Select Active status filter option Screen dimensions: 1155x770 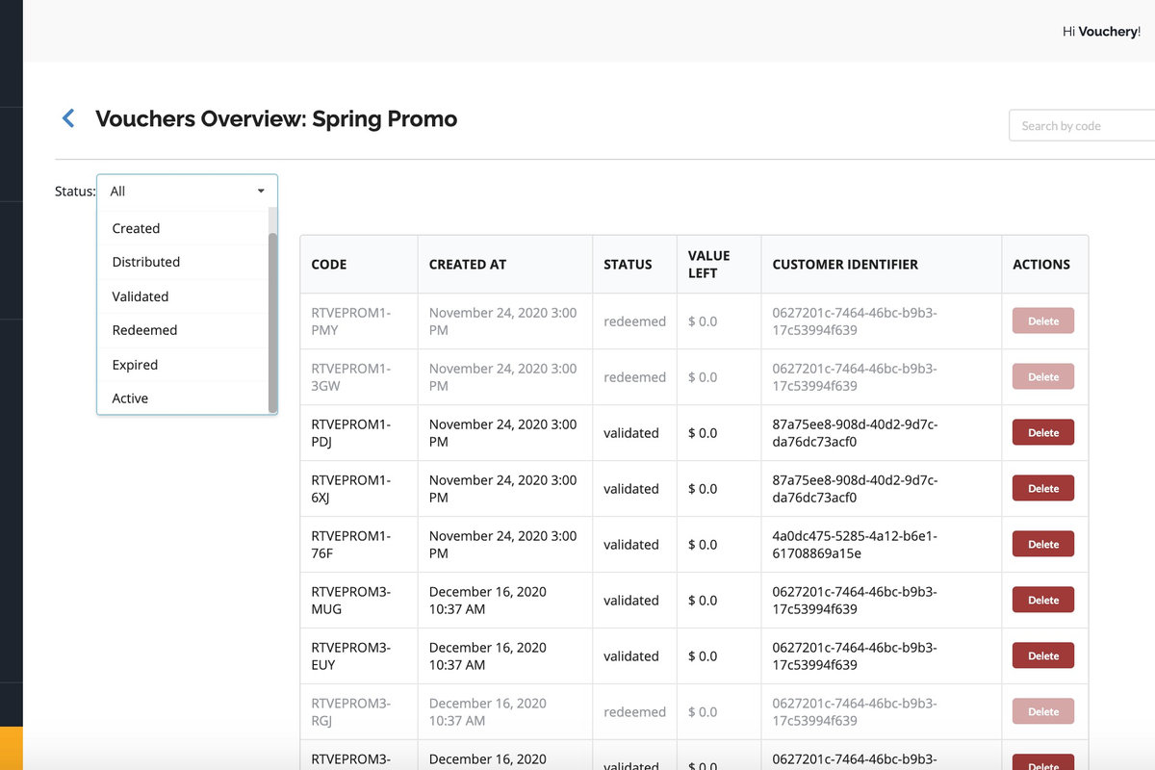coord(183,398)
